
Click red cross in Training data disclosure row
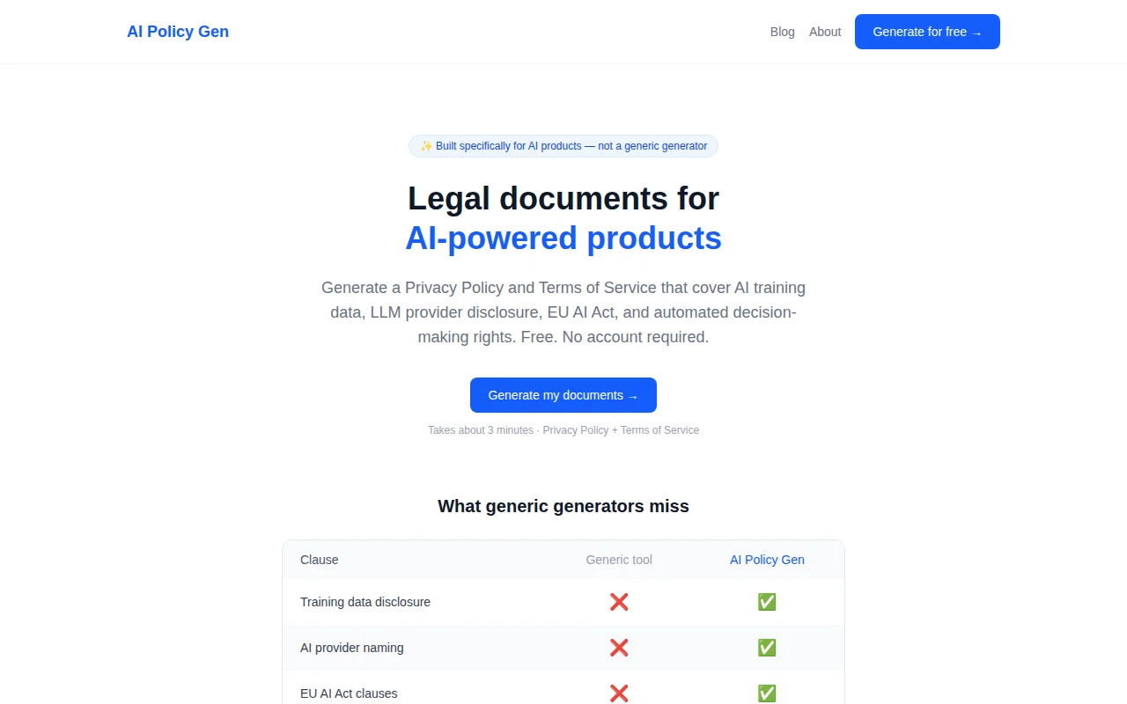pyautogui.click(x=619, y=602)
